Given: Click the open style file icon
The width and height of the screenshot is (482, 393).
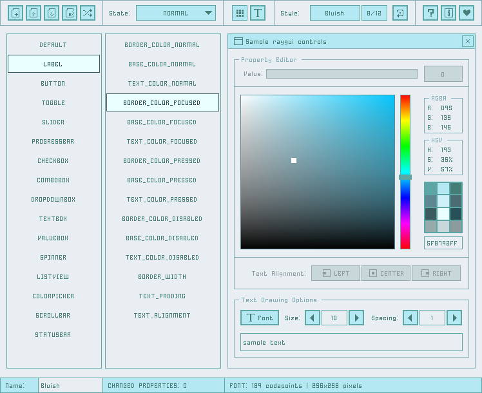Looking at the screenshot, I should coord(34,13).
